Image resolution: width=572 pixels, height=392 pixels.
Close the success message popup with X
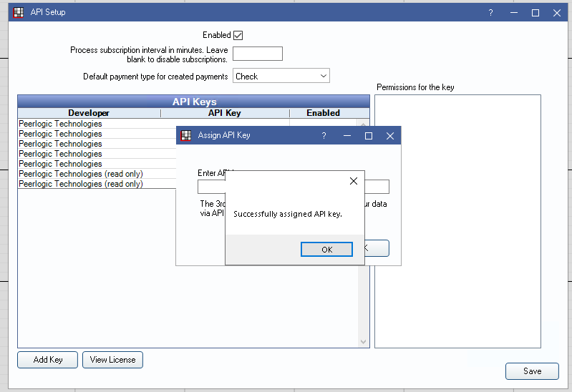click(353, 181)
